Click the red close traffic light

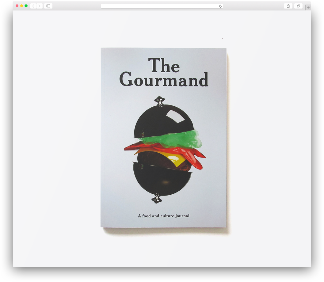point(17,5)
